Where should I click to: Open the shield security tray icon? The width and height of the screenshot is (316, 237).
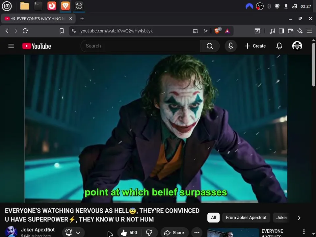(x=277, y=6)
